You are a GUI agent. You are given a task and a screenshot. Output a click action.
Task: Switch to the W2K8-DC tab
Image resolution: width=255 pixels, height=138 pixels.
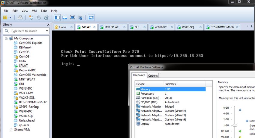(x=160, y=27)
